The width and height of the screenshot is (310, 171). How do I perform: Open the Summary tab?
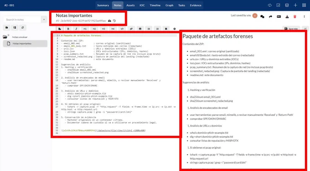(x=103, y=5)
